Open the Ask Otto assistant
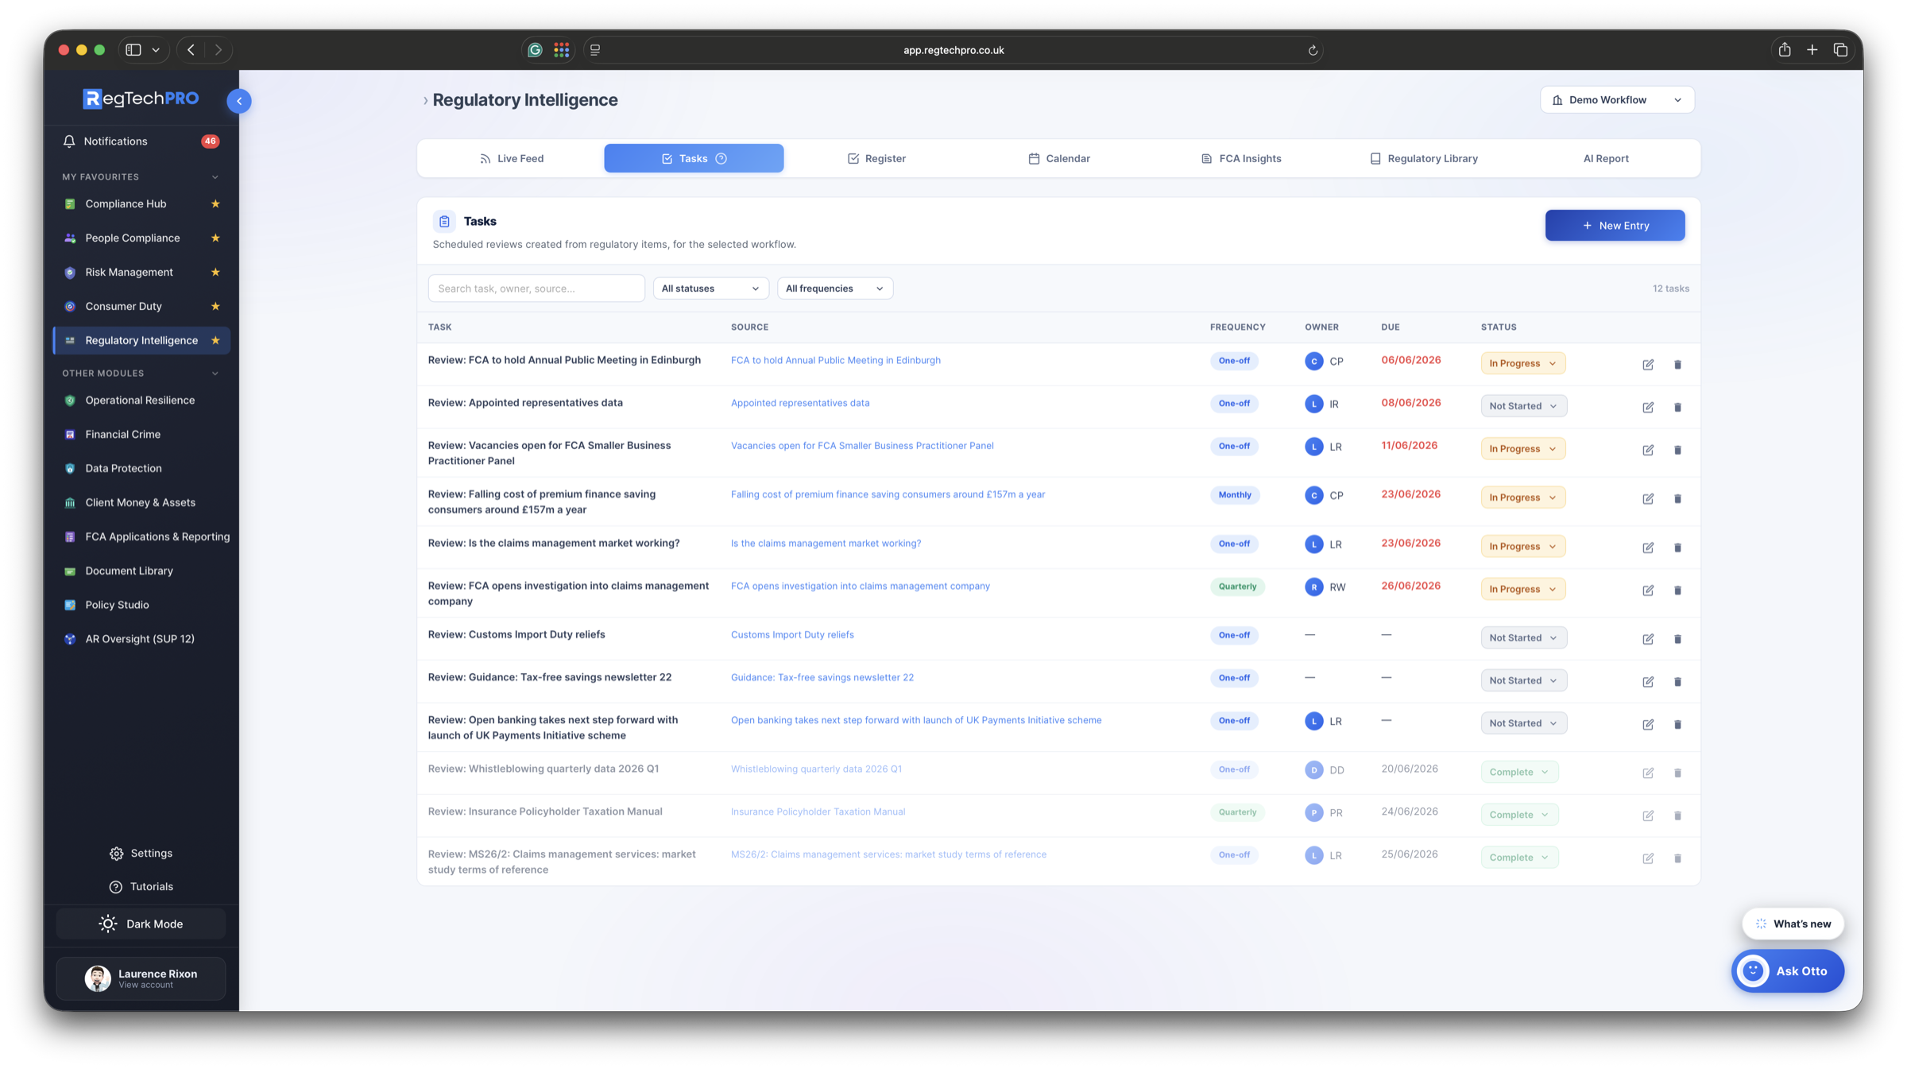1907x1069 pixels. click(1787, 971)
